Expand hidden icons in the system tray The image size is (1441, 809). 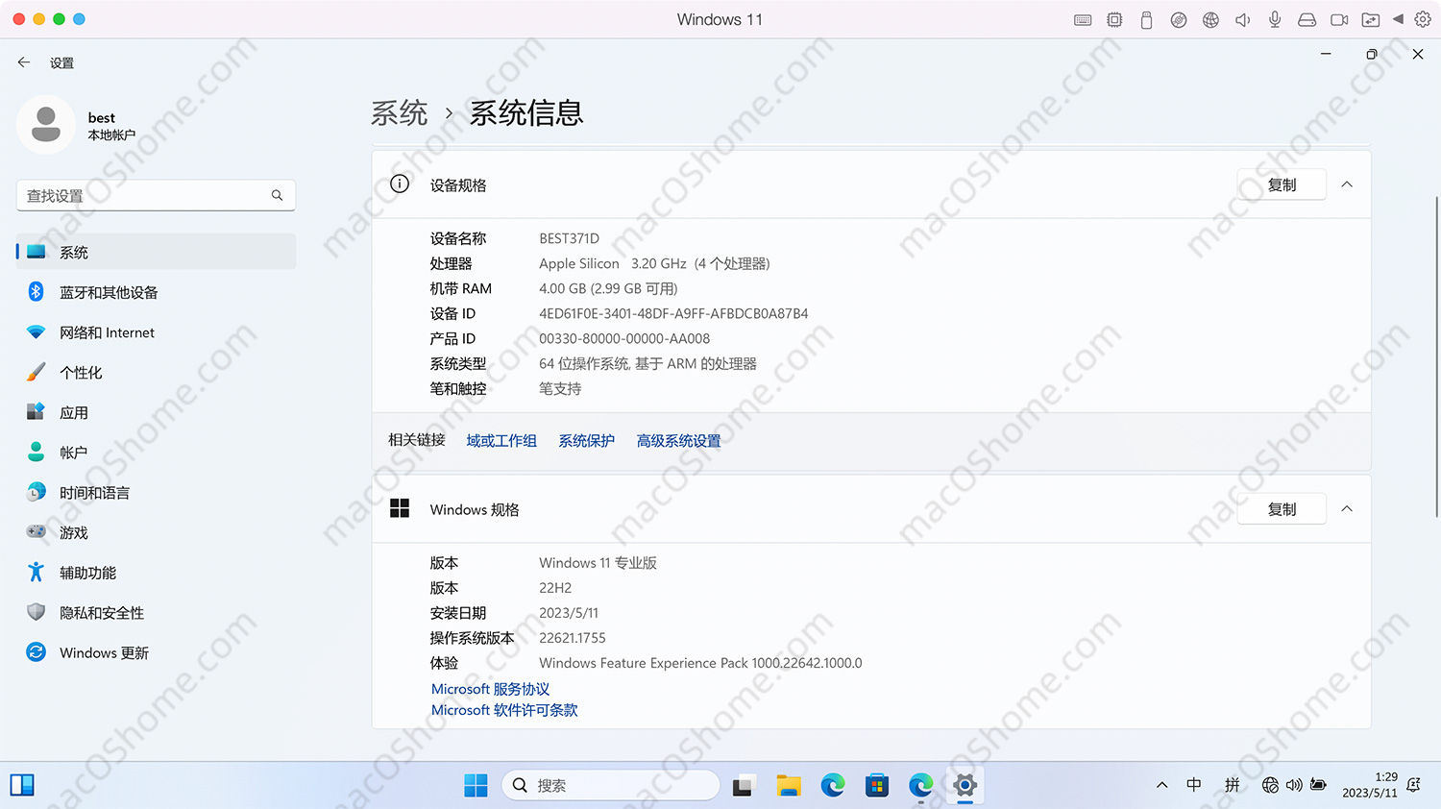pyautogui.click(x=1161, y=785)
